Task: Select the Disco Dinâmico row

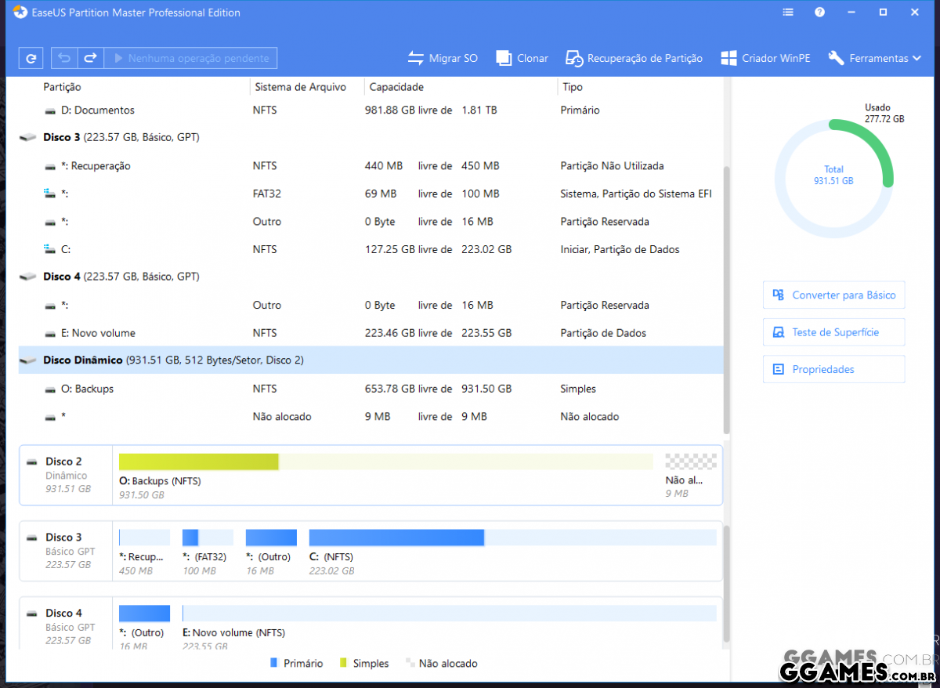Action: point(371,360)
